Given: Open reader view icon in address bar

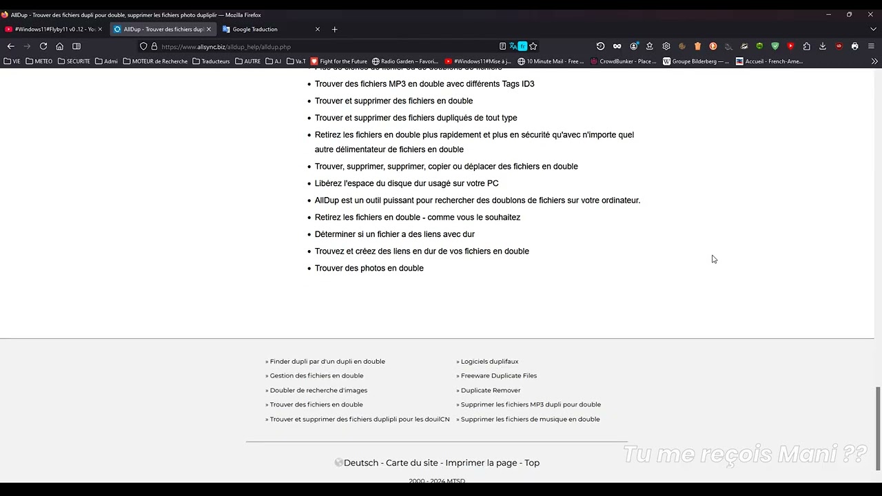Looking at the screenshot, I should click(502, 46).
